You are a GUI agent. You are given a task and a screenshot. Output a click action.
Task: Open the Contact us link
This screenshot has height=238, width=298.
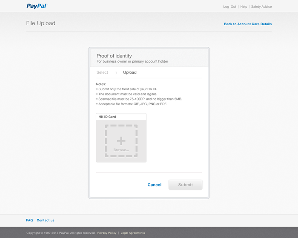(46, 220)
